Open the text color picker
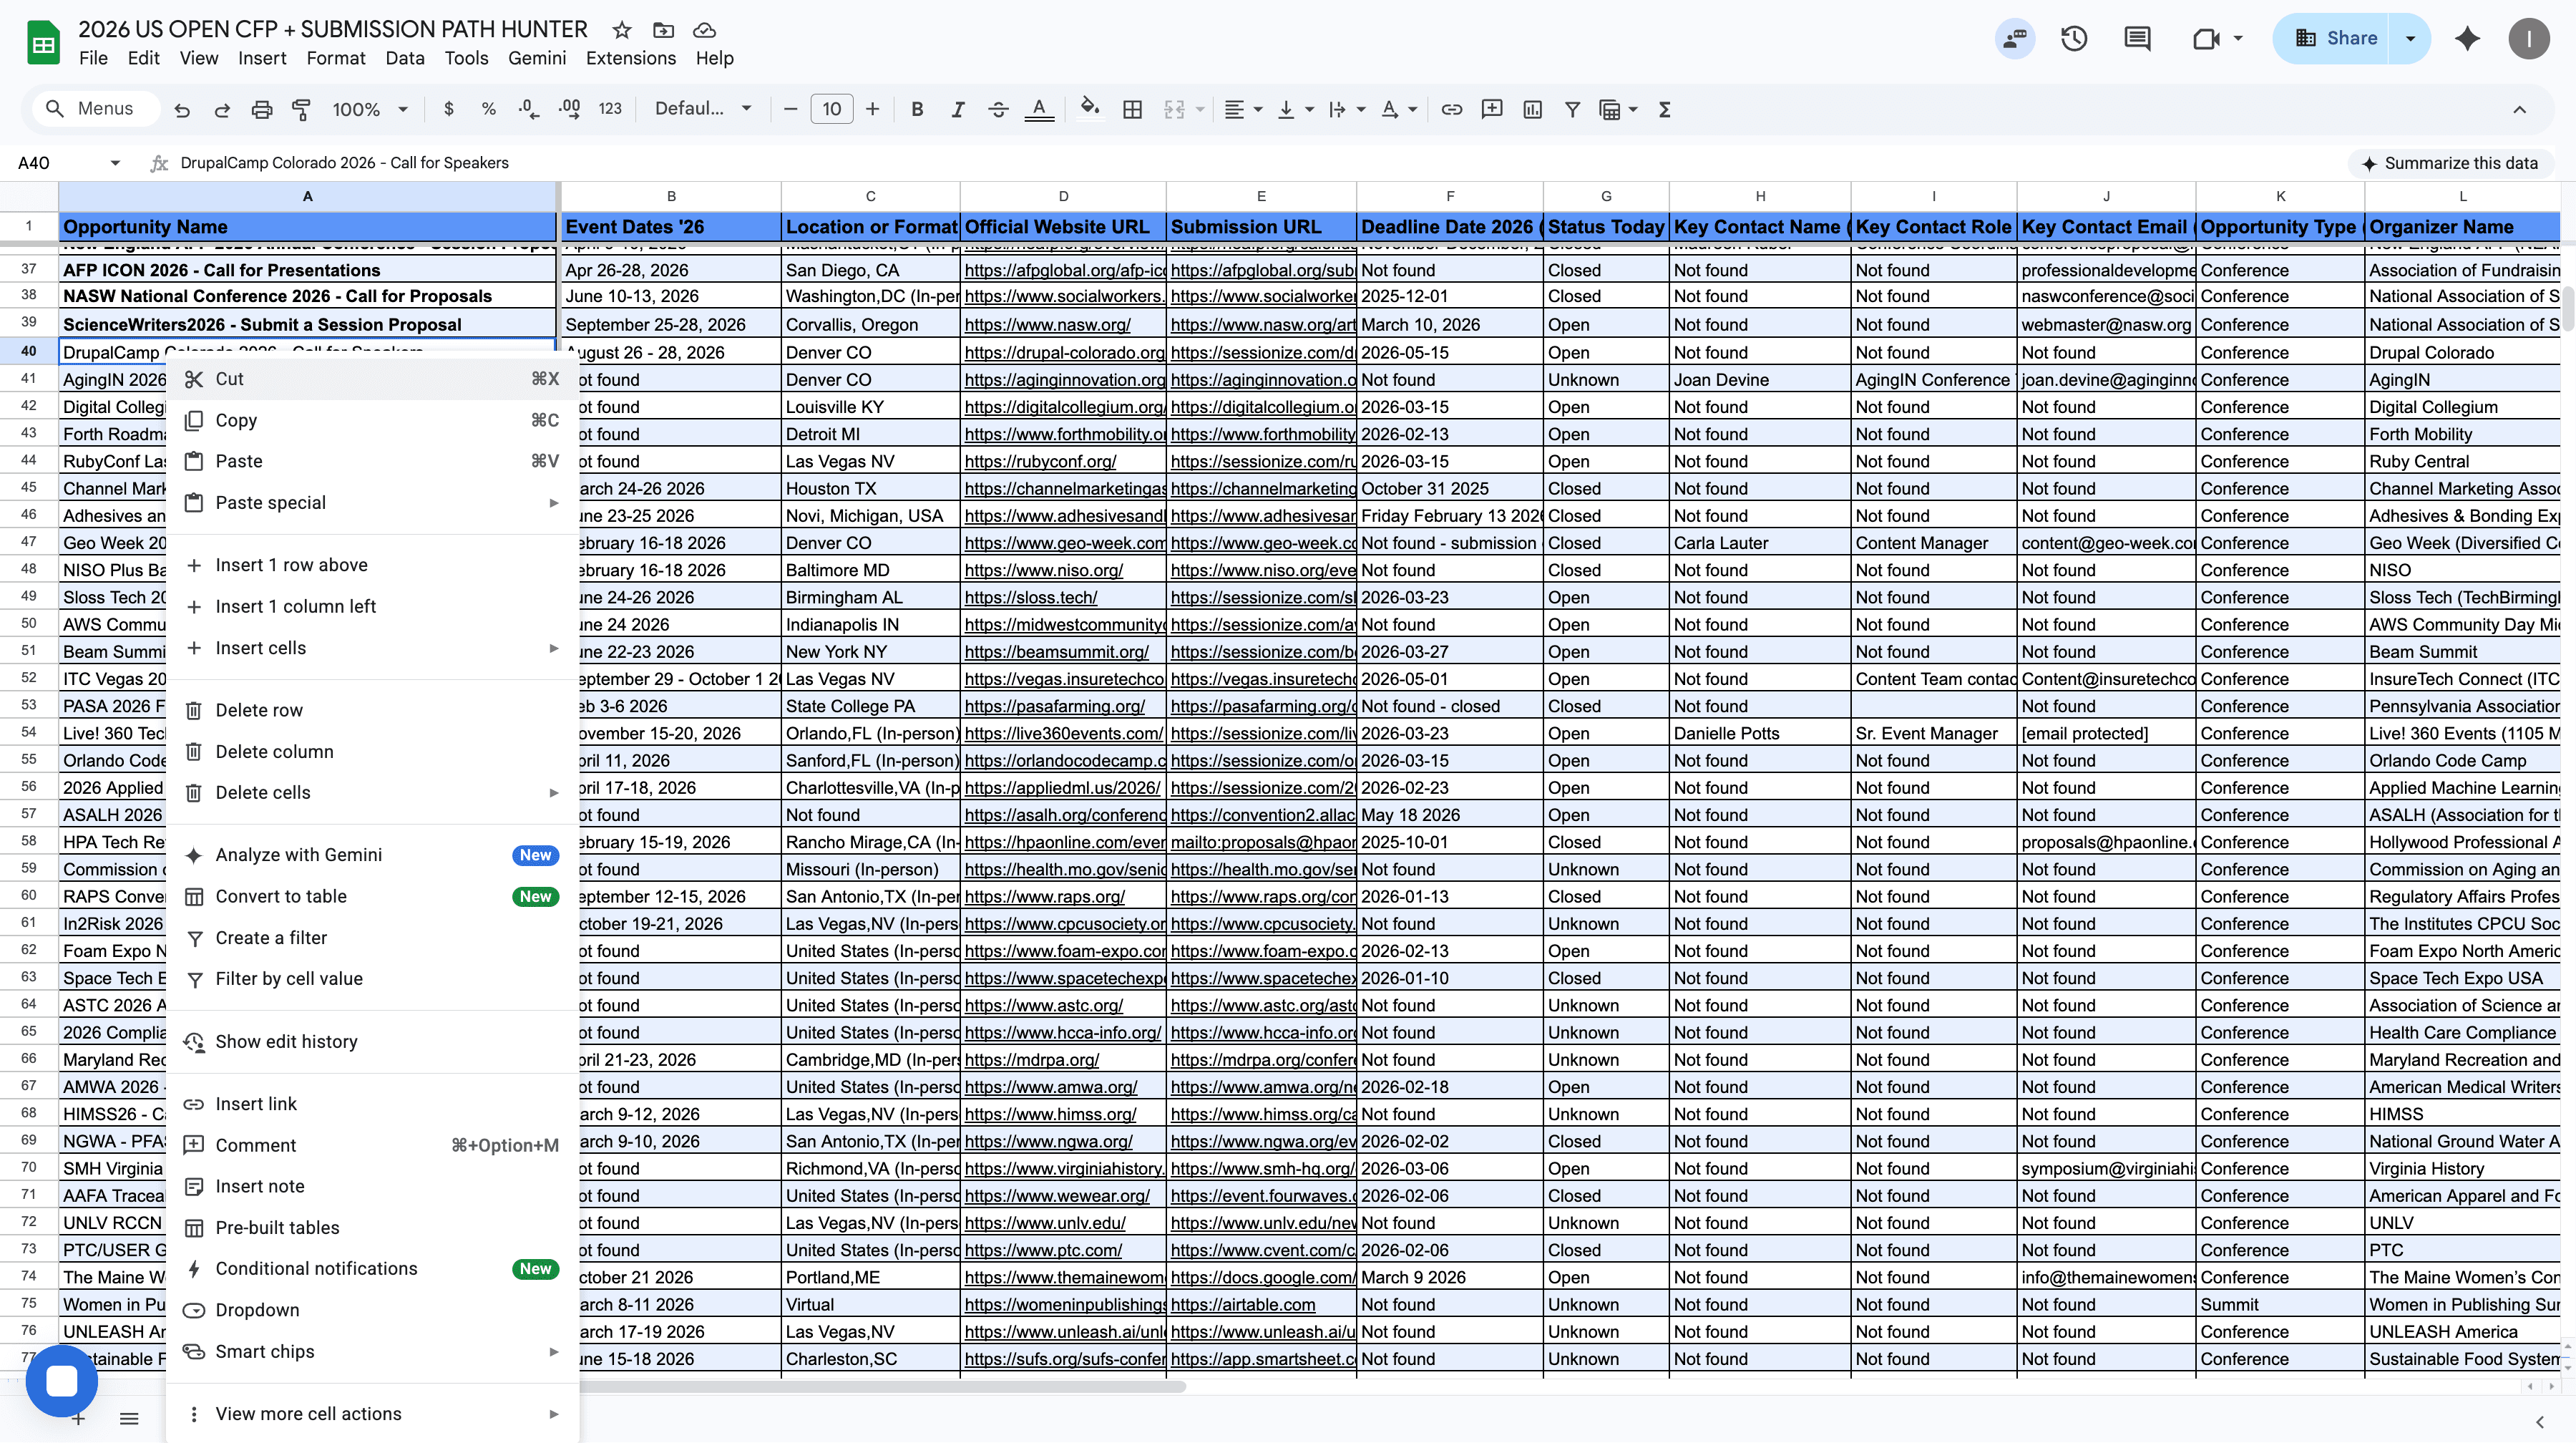2576x1443 pixels. (1039, 109)
